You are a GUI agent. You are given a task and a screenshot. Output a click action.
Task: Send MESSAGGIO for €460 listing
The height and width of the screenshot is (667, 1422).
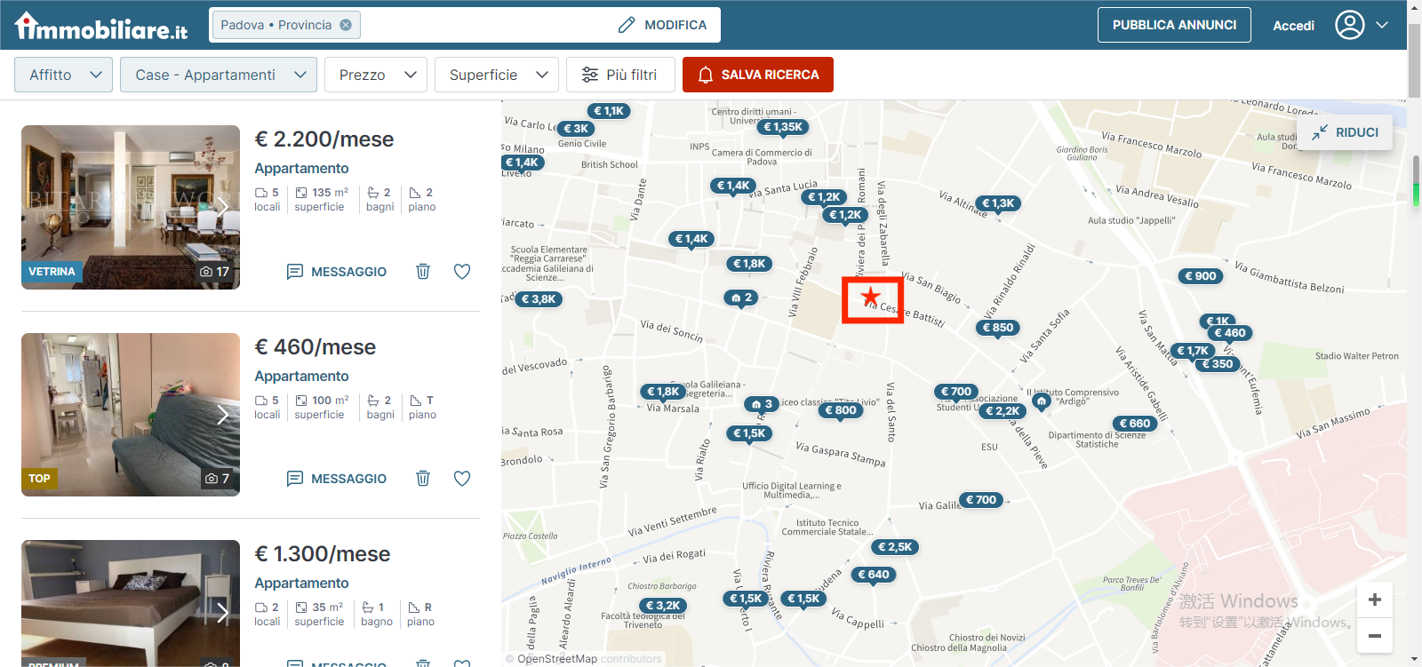click(337, 479)
